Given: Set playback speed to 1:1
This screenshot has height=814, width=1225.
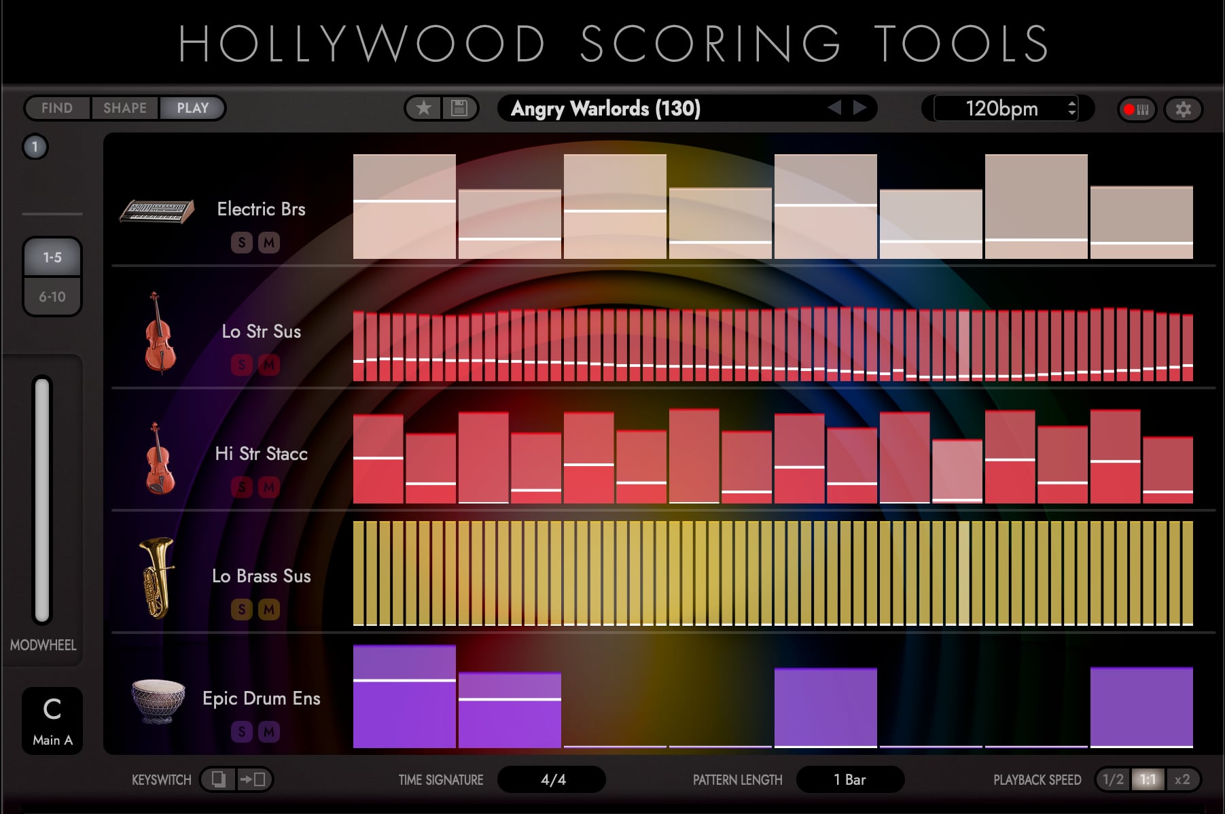Looking at the screenshot, I should tap(1148, 779).
